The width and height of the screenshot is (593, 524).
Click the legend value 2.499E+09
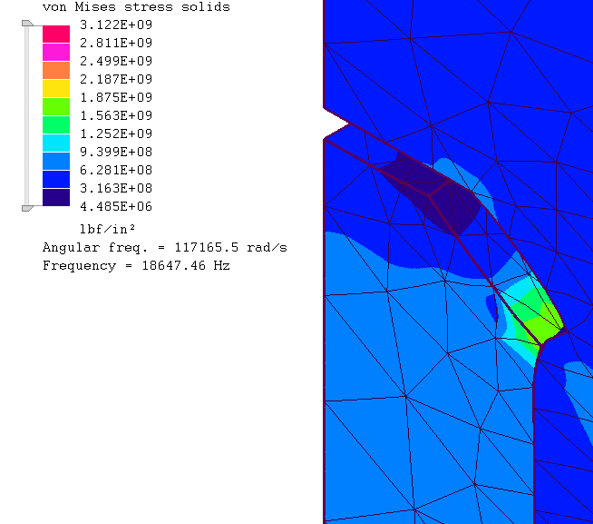(x=116, y=61)
